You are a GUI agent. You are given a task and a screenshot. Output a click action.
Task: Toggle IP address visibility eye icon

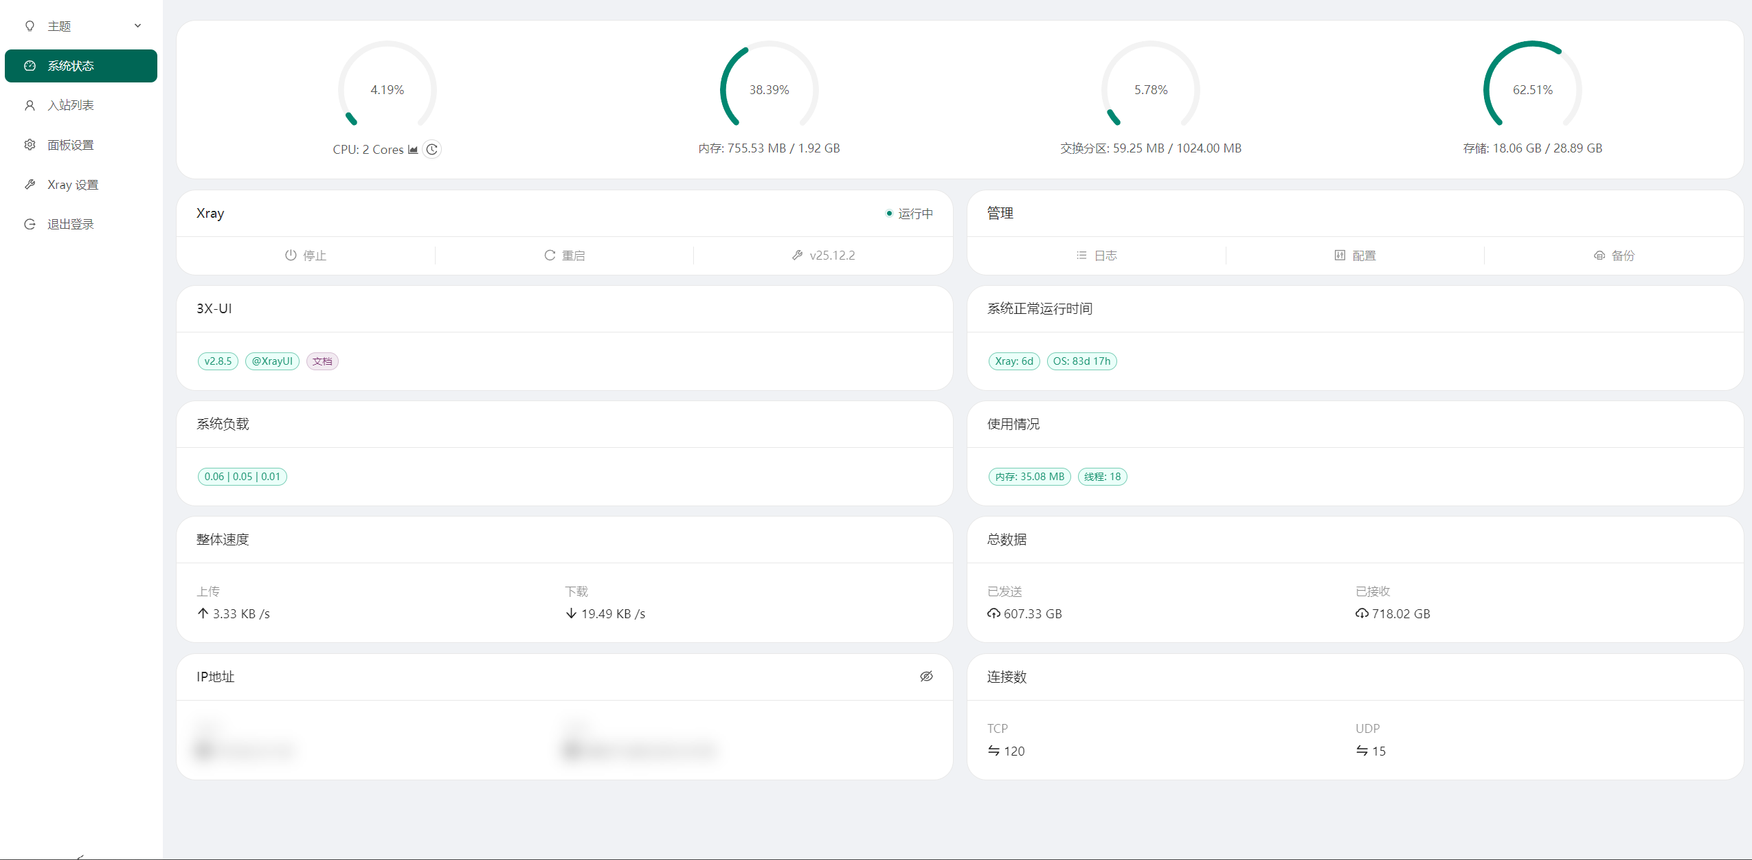926,677
